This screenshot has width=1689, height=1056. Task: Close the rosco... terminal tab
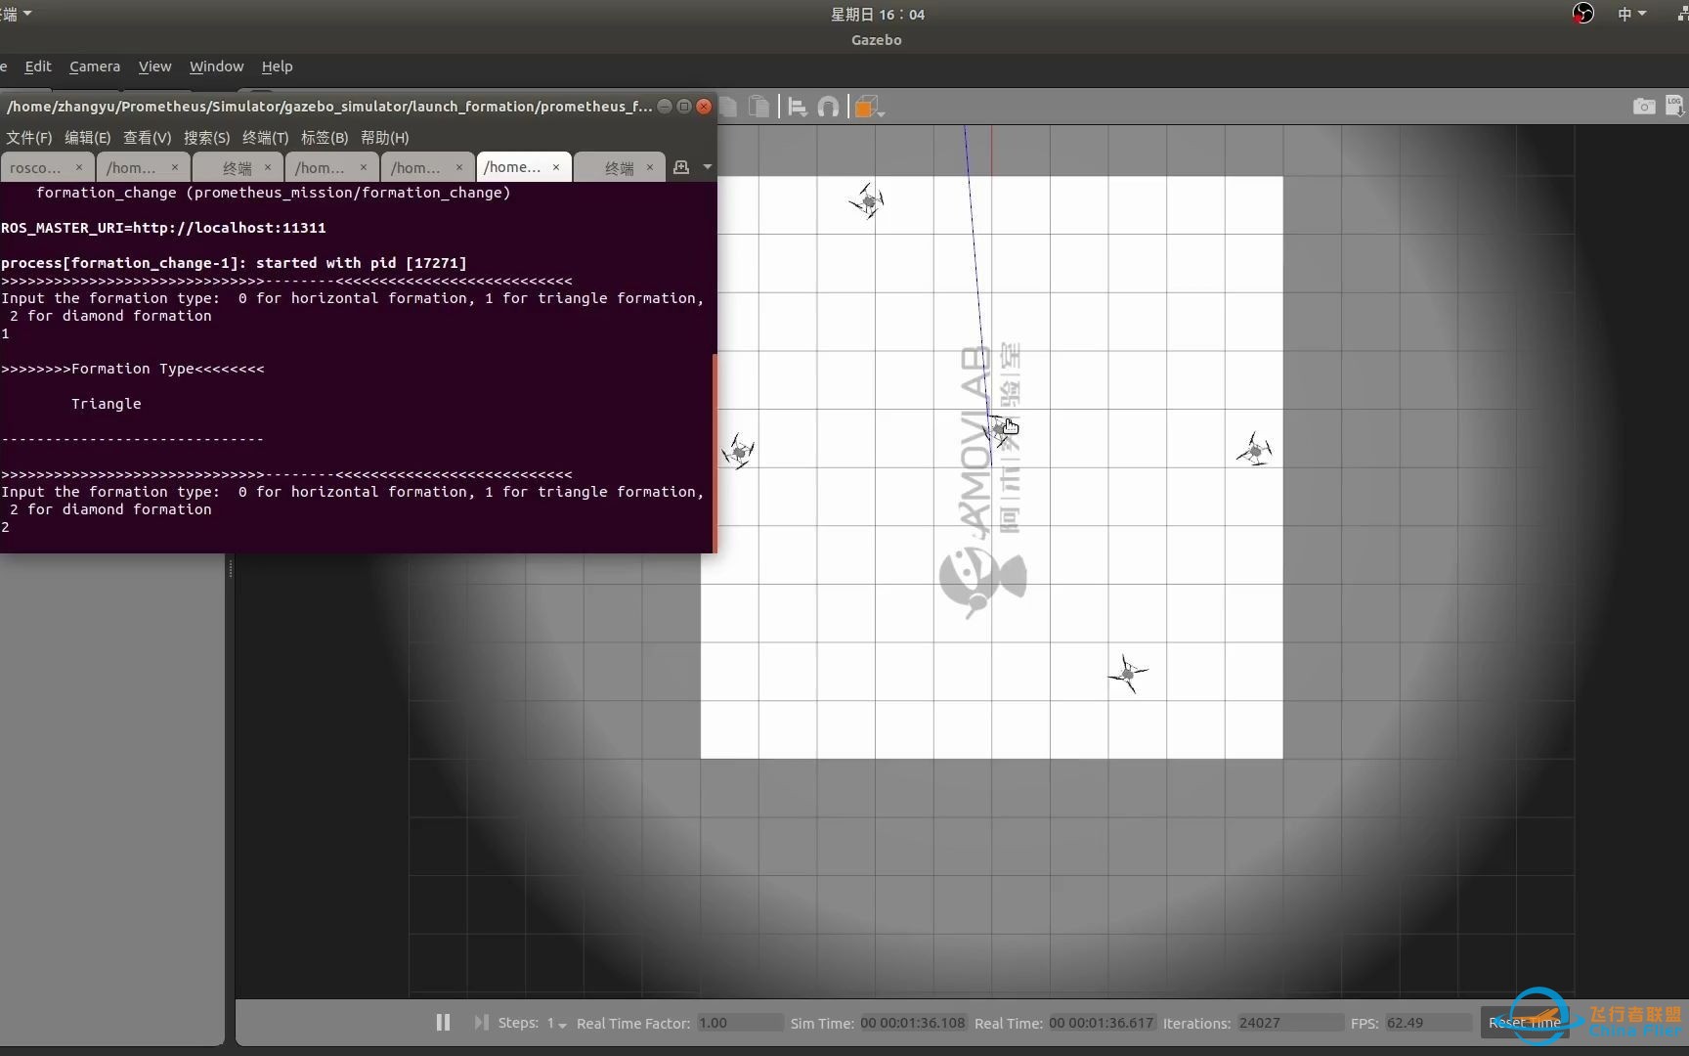[79, 167]
